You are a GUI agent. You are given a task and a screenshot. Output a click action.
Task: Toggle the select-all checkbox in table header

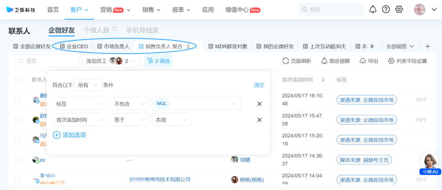[17, 80]
